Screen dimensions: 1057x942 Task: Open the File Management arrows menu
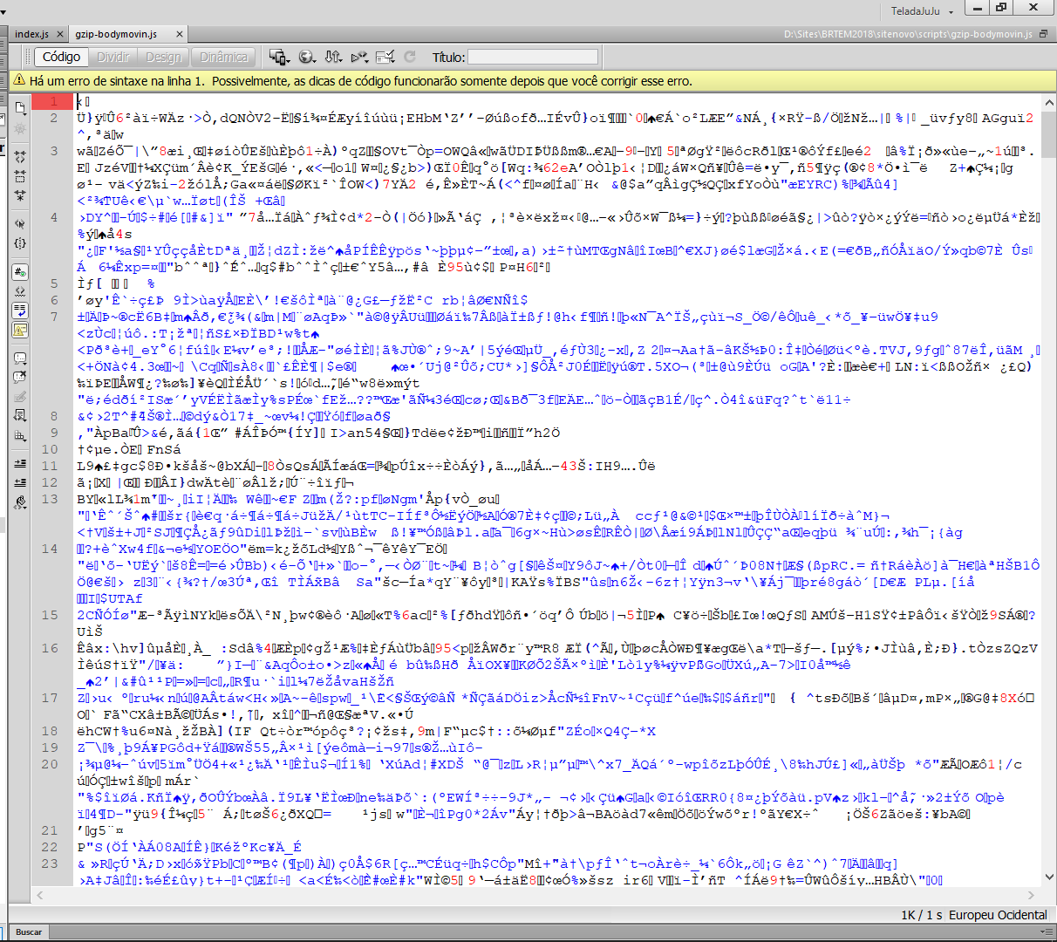point(333,57)
